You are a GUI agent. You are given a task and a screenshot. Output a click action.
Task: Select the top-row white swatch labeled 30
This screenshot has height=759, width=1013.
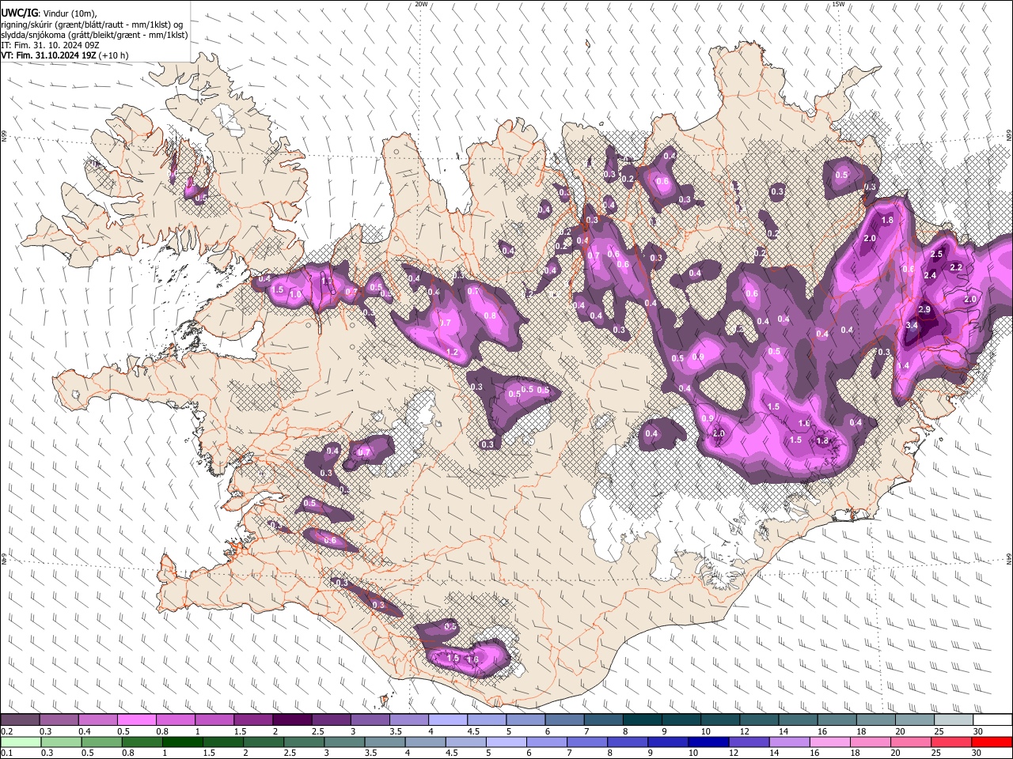tap(993, 719)
